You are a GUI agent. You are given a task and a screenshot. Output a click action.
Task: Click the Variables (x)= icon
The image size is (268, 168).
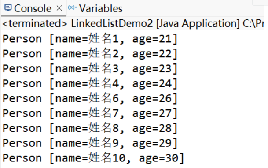(73, 7)
